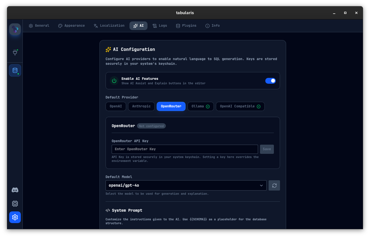Image resolution: width=370 pixels, height=237 pixels.
Task: Open the Default Model dropdown
Action: [186, 185]
